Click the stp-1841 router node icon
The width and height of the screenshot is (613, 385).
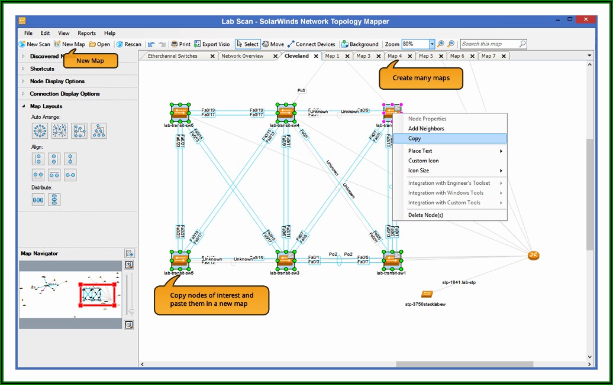534,256
